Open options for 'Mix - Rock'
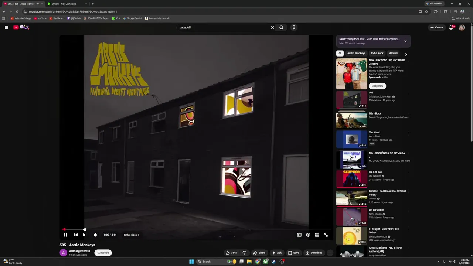Viewport: 473px width, 266px height. 409,114
